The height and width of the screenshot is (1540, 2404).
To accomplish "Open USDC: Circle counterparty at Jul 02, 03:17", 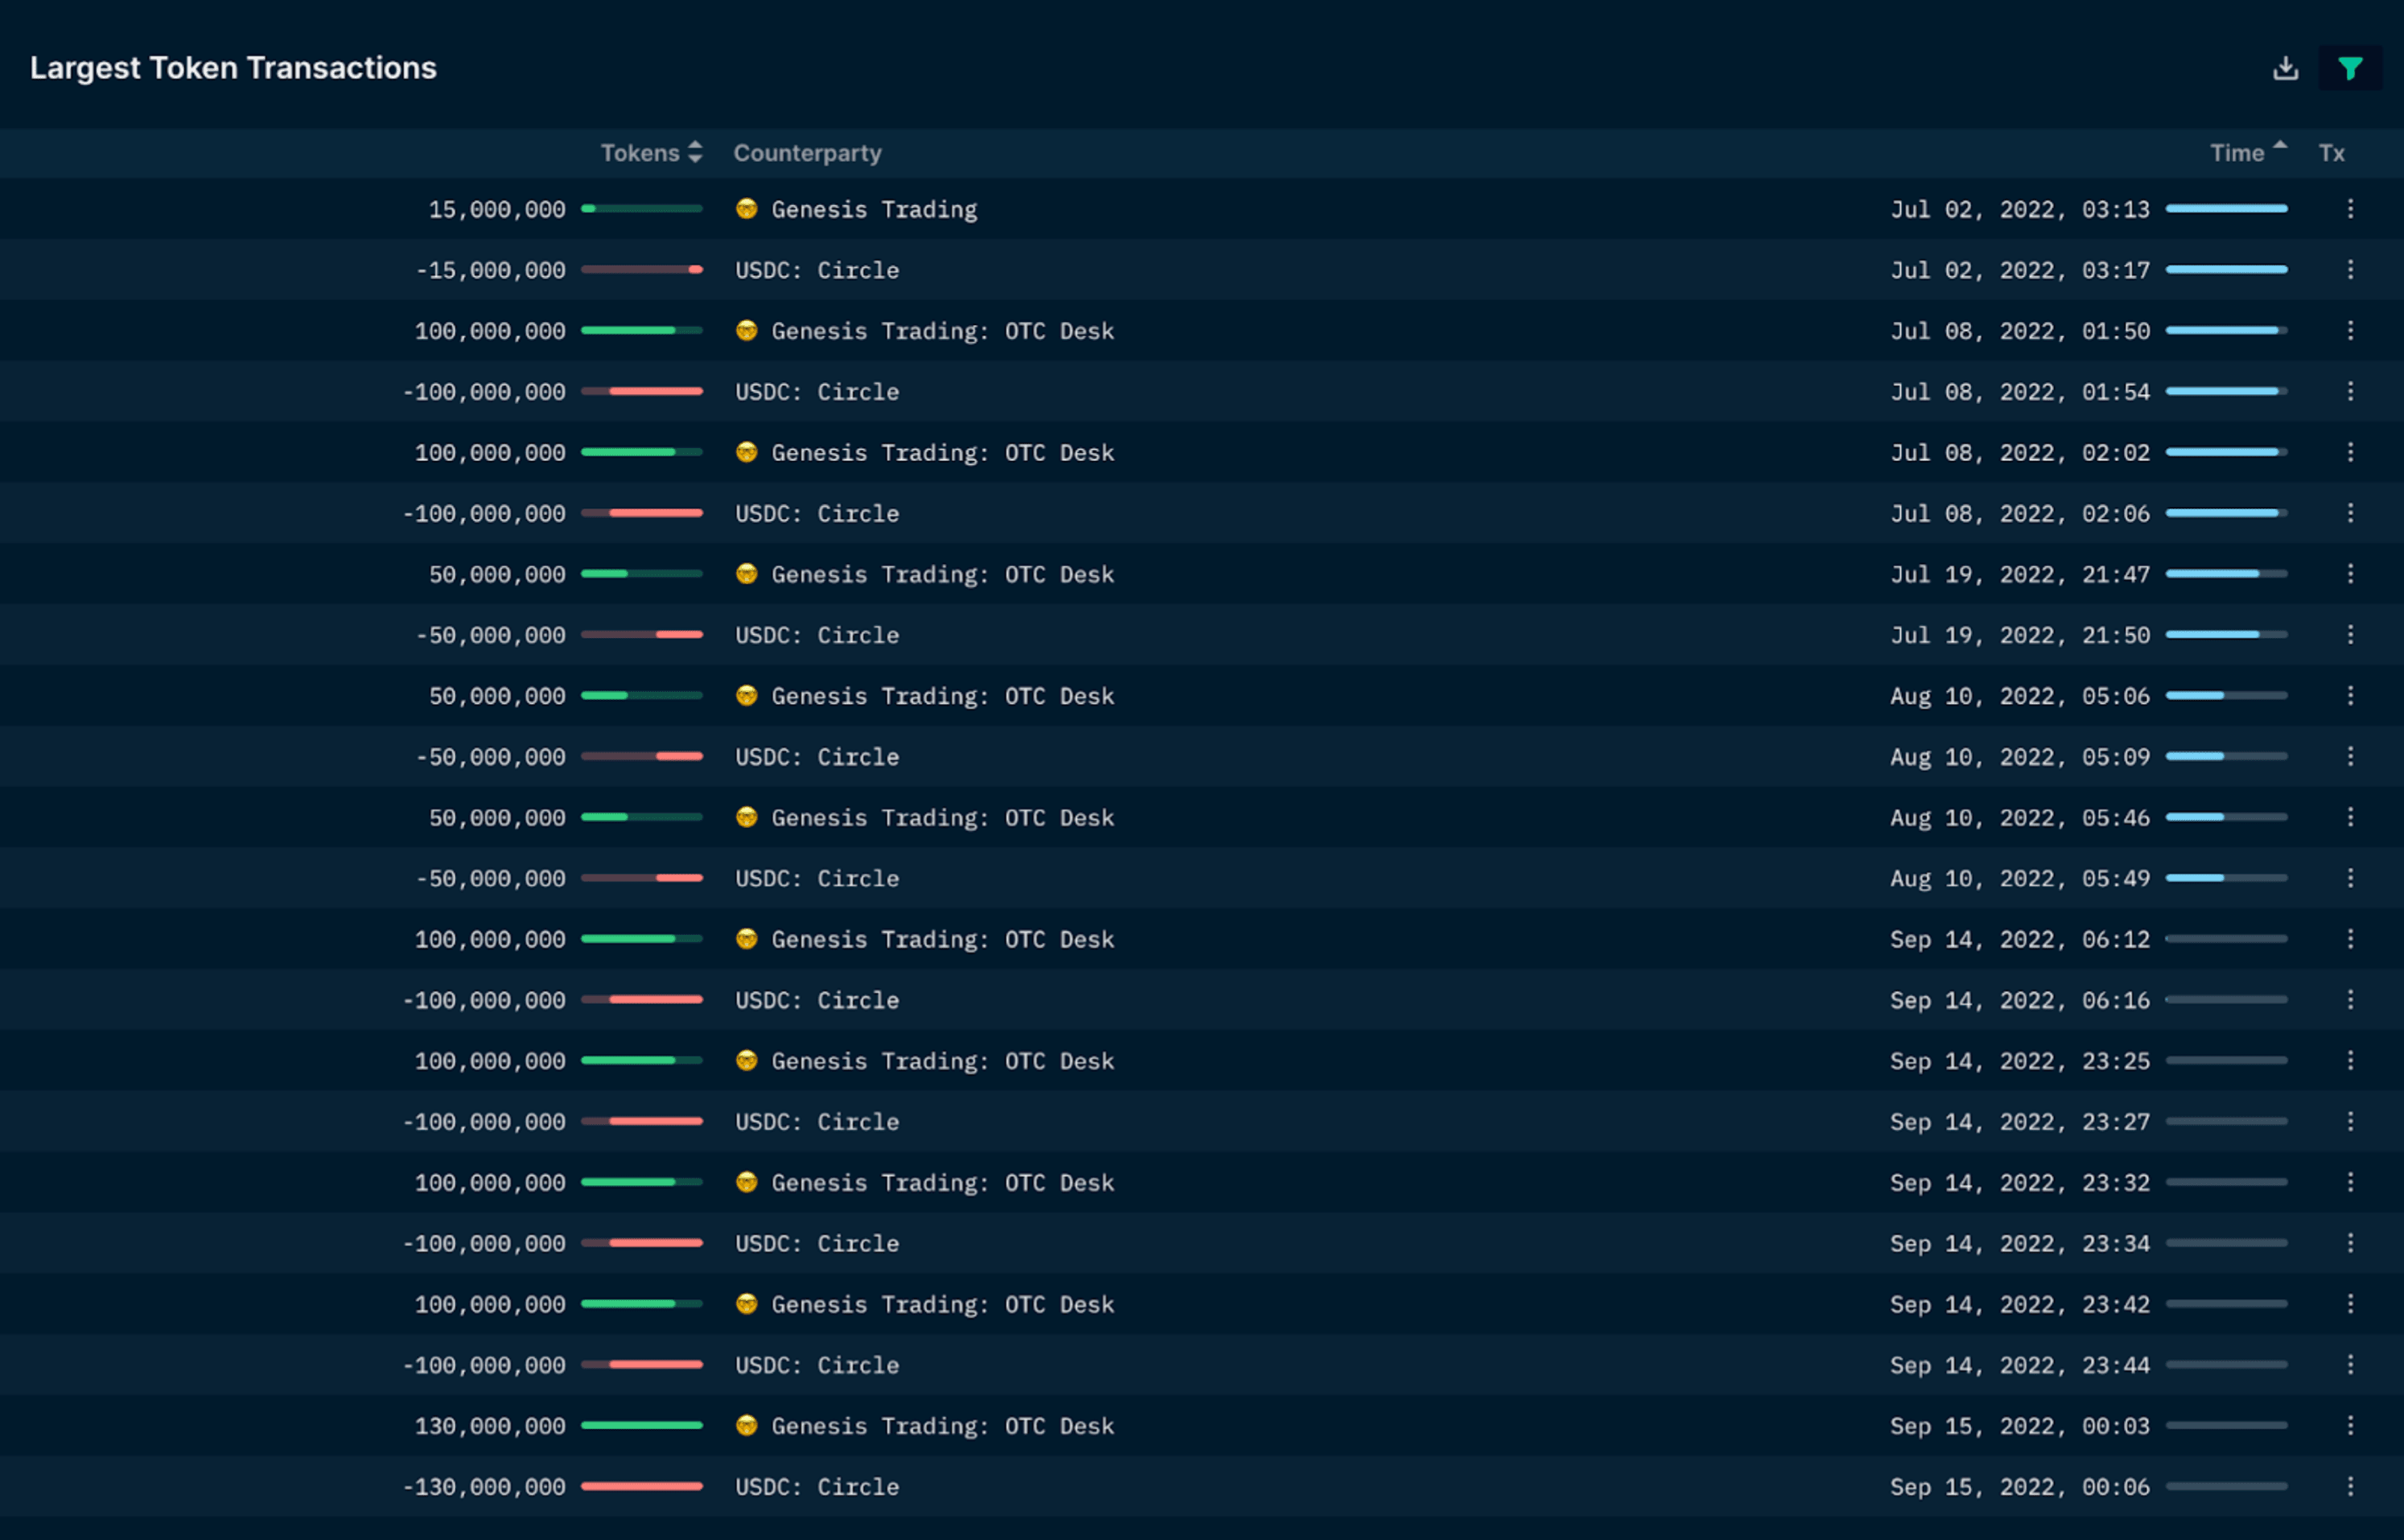I will (817, 270).
